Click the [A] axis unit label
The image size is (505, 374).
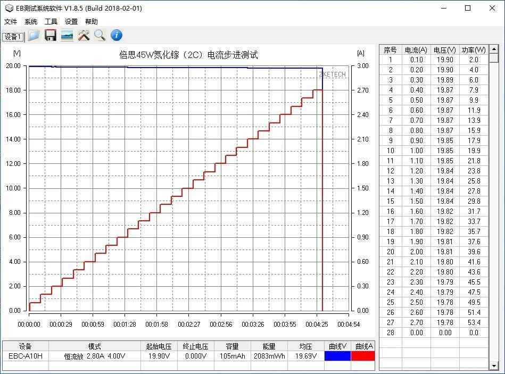[x=361, y=53]
